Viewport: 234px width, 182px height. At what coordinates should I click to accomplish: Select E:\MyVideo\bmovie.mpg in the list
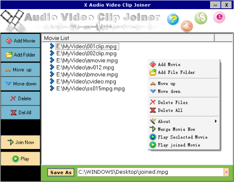[x=87, y=74]
